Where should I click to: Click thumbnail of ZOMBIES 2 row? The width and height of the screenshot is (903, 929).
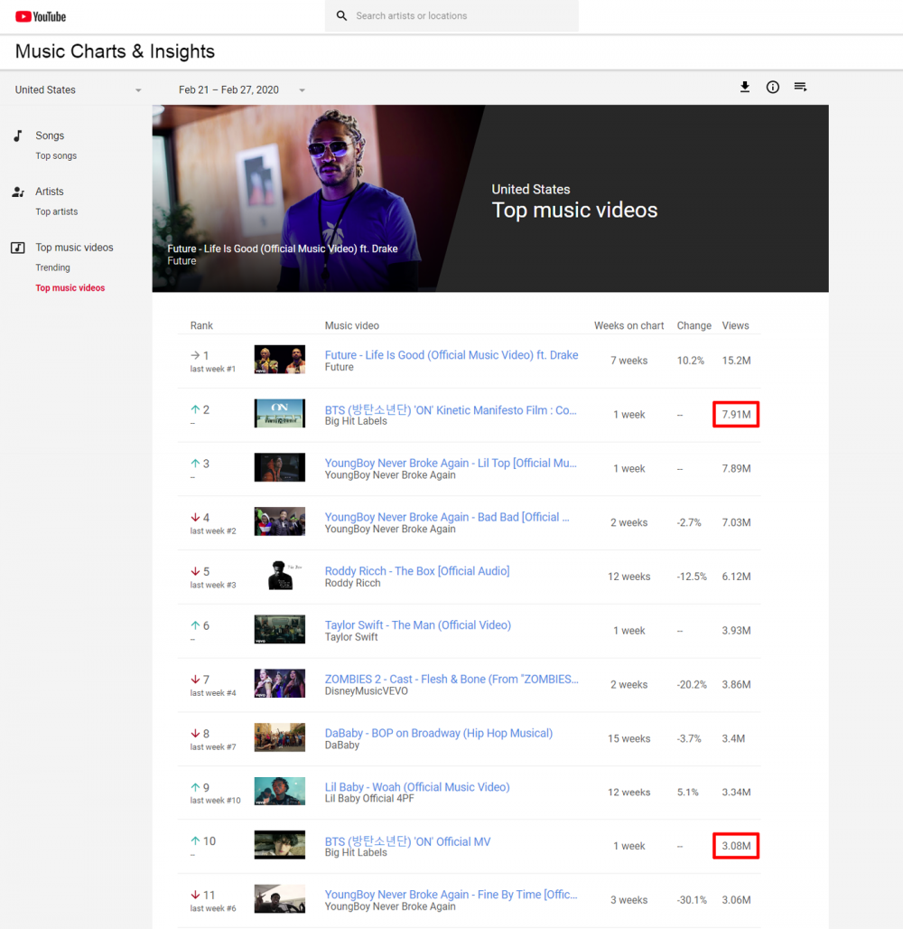pos(280,683)
